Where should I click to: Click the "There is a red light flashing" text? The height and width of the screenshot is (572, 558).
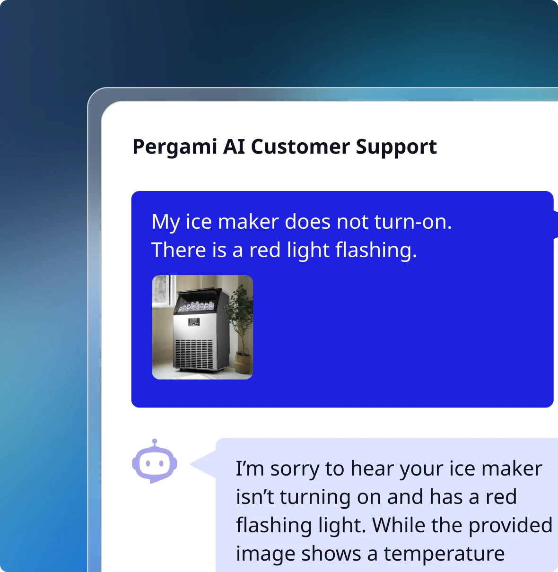point(284,250)
